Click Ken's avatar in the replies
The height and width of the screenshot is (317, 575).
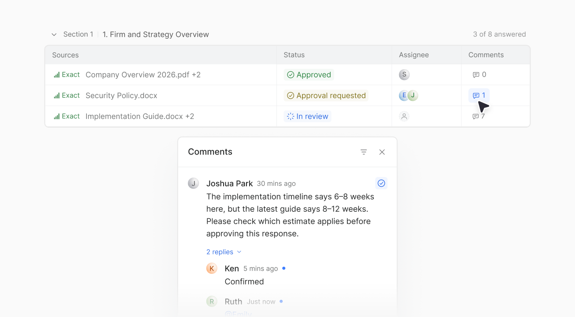(x=212, y=269)
